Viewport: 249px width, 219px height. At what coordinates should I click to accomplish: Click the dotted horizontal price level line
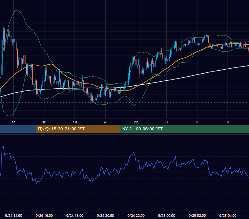[x=124, y=103]
